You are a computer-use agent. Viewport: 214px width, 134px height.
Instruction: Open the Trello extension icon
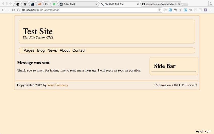point(185,10)
